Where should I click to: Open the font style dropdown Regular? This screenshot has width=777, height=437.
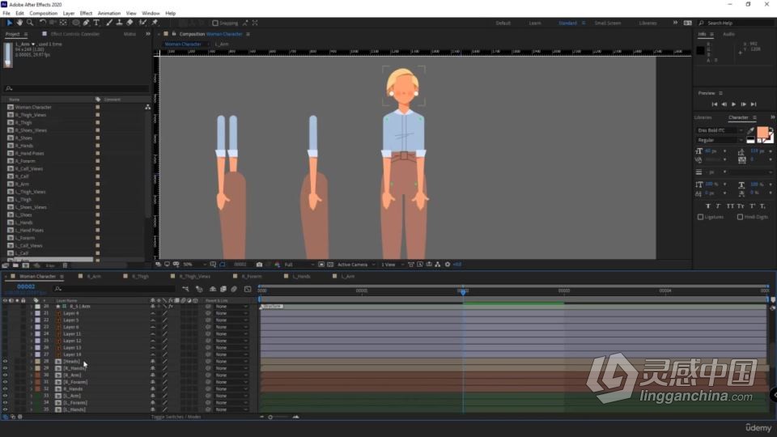tap(720, 140)
